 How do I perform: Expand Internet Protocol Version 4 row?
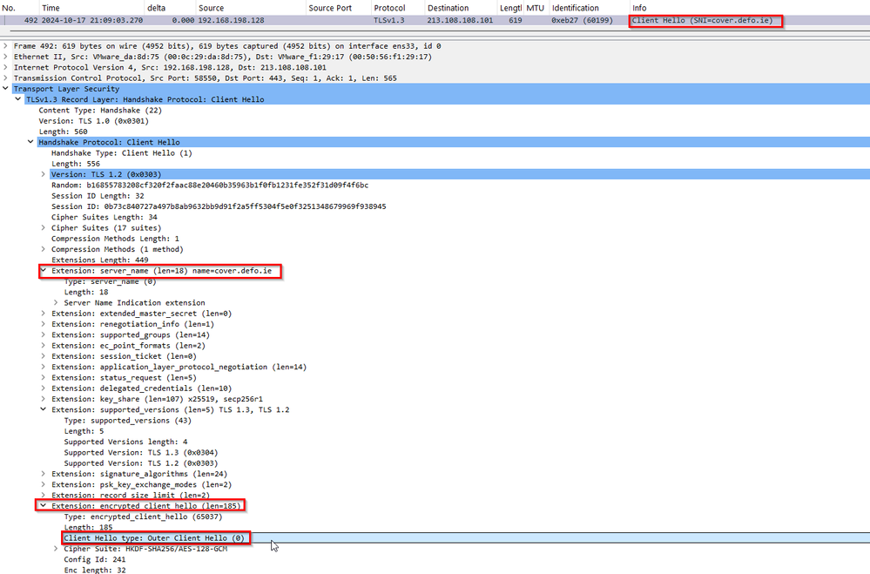click(x=5, y=67)
